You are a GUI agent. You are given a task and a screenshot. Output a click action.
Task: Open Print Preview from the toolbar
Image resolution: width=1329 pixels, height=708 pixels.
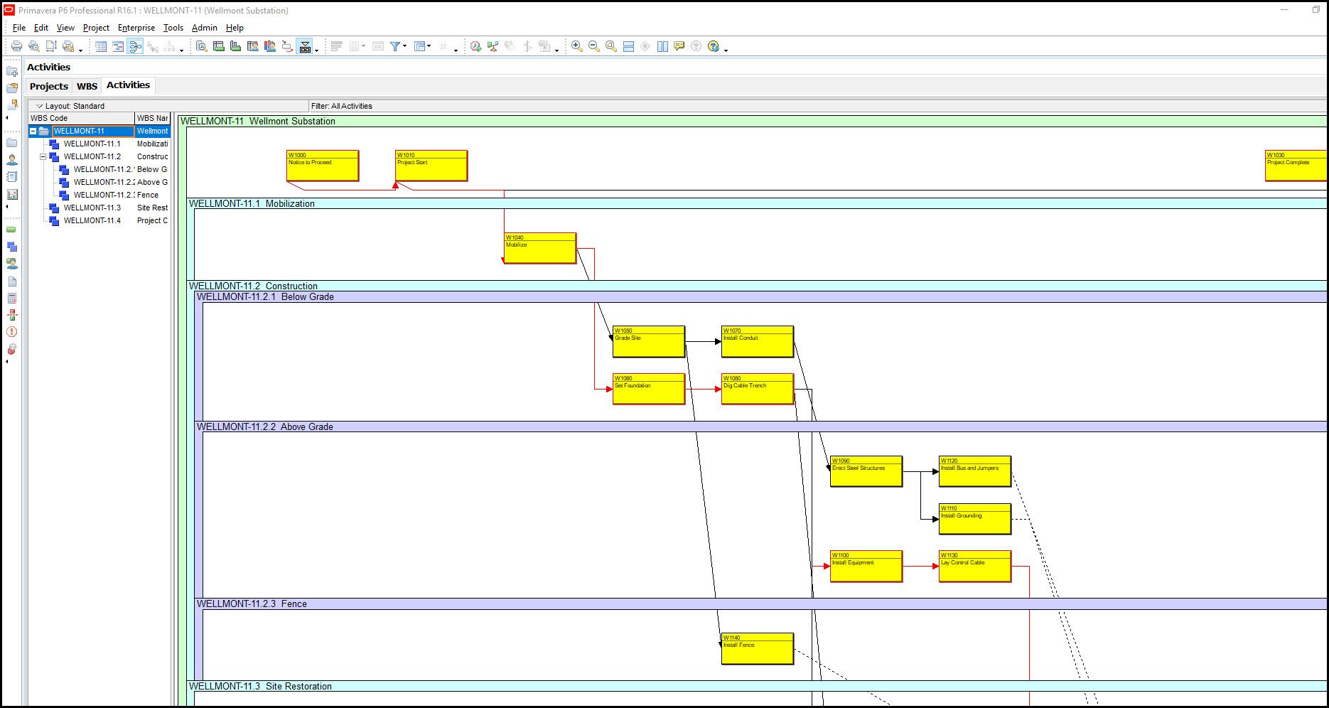[33, 46]
